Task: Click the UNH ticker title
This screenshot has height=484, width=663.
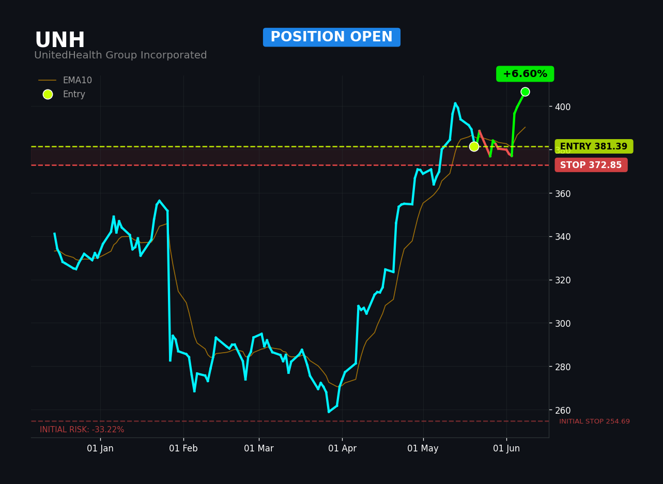Action: click(60, 41)
